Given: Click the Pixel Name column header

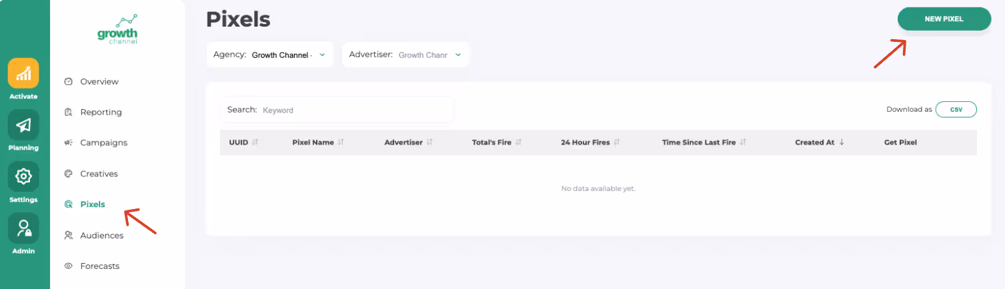Looking at the screenshot, I should pyautogui.click(x=313, y=143).
